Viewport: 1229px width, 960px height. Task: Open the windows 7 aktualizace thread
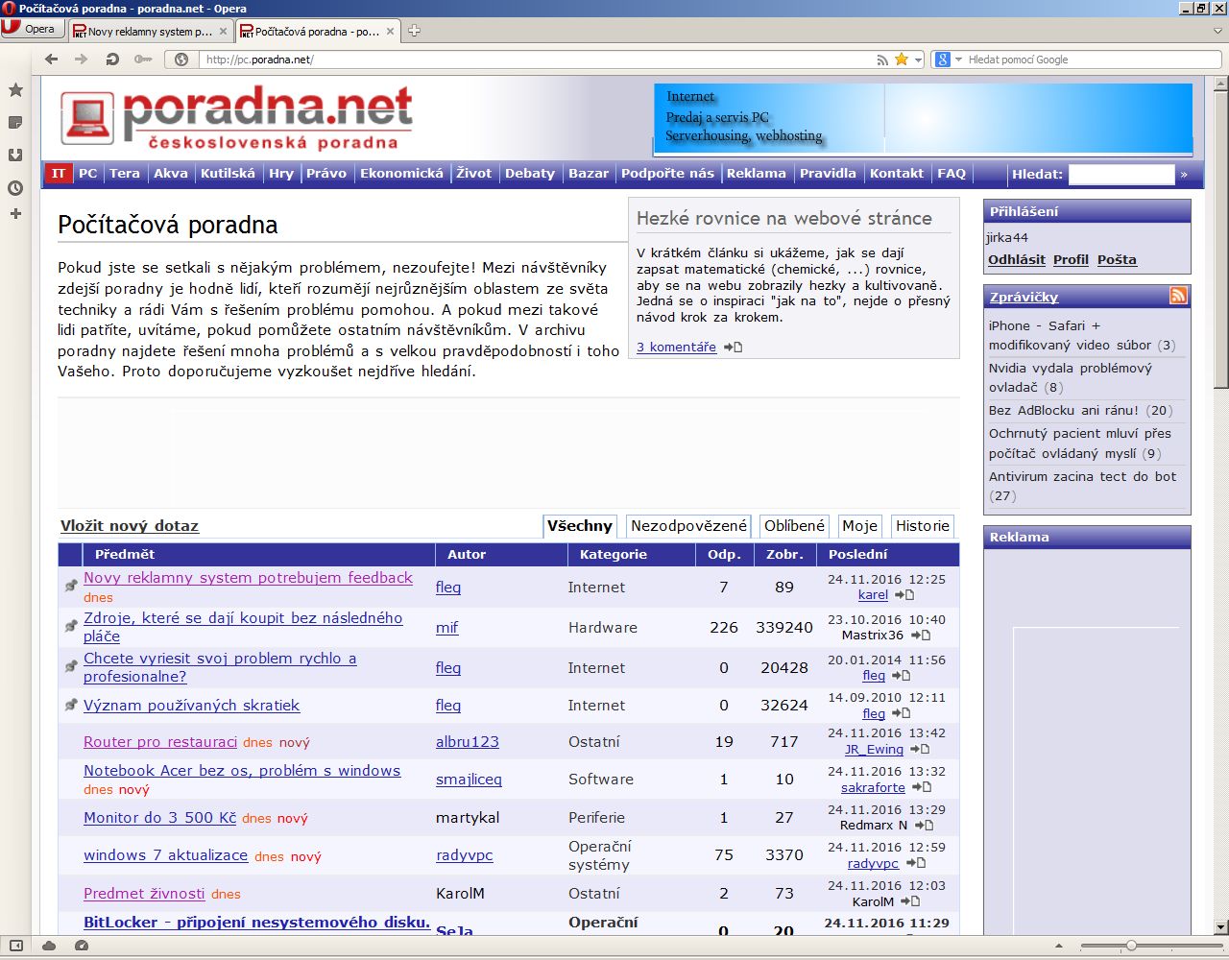165,855
